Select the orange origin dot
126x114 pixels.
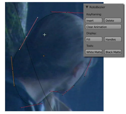point(44,56)
